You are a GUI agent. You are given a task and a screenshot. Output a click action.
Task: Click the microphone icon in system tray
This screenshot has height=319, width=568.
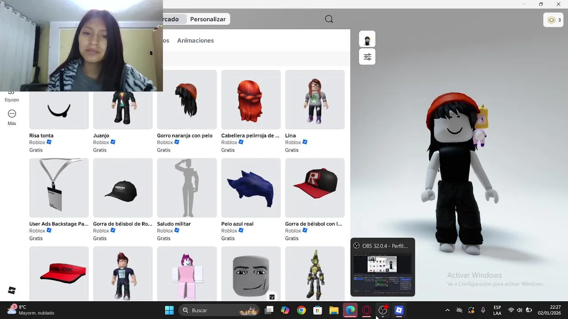(x=483, y=310)
